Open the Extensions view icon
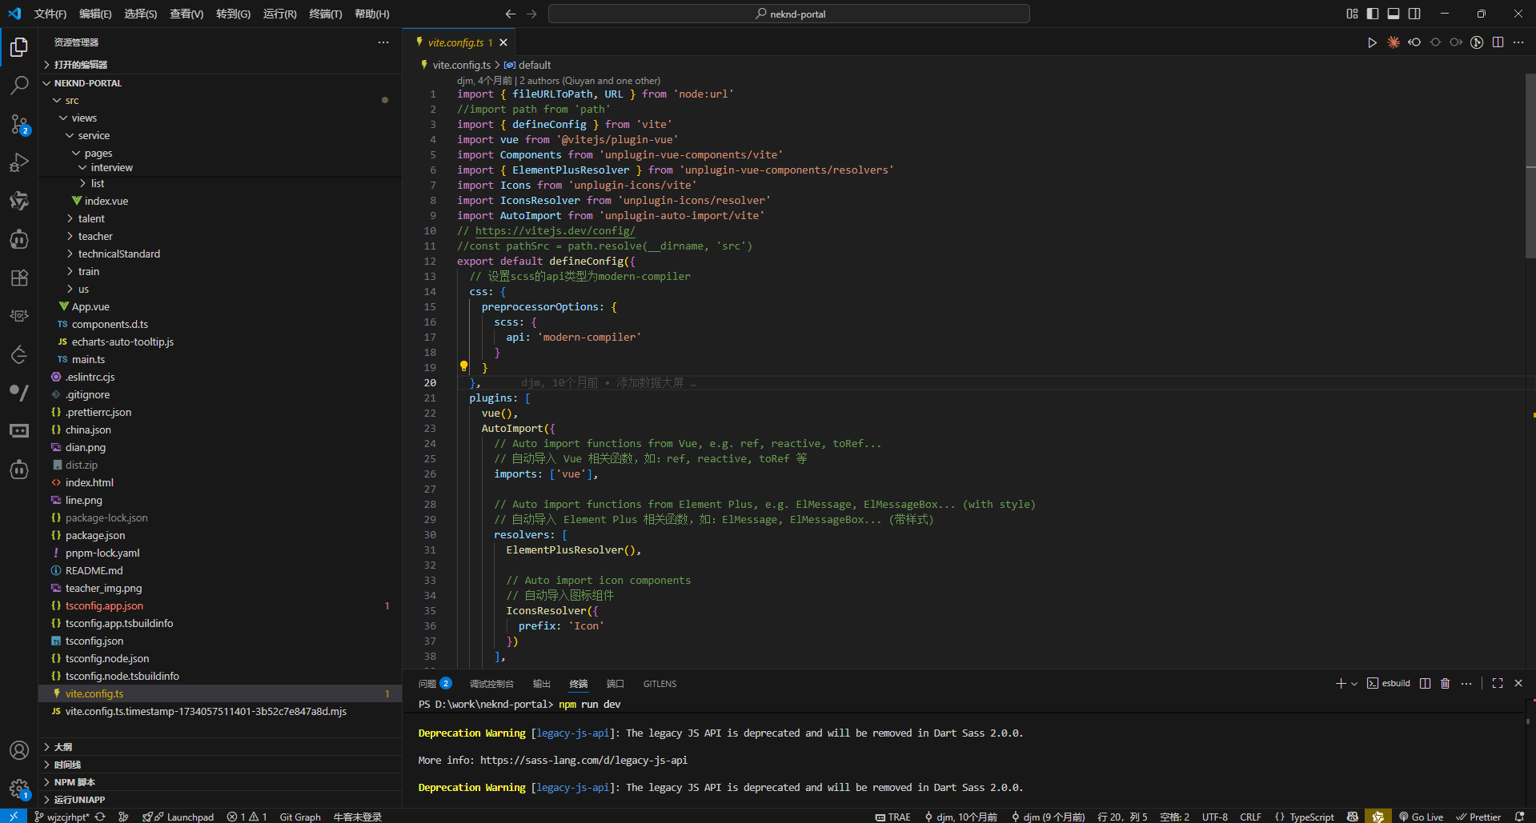 pyautogui.click(x=19, y=278)
